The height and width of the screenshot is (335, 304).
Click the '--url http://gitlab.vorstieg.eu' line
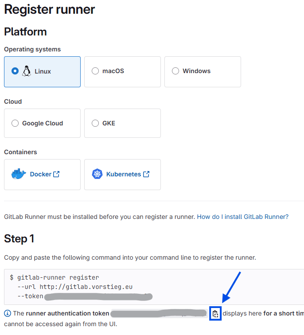(x=75, y=287)
